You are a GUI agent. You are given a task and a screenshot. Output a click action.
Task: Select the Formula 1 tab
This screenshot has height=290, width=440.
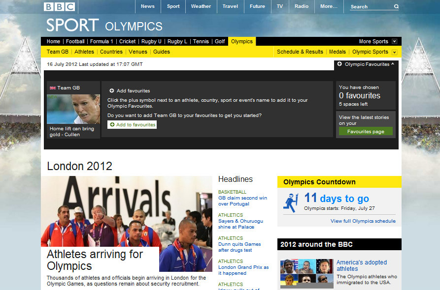(x=102, y=41)
